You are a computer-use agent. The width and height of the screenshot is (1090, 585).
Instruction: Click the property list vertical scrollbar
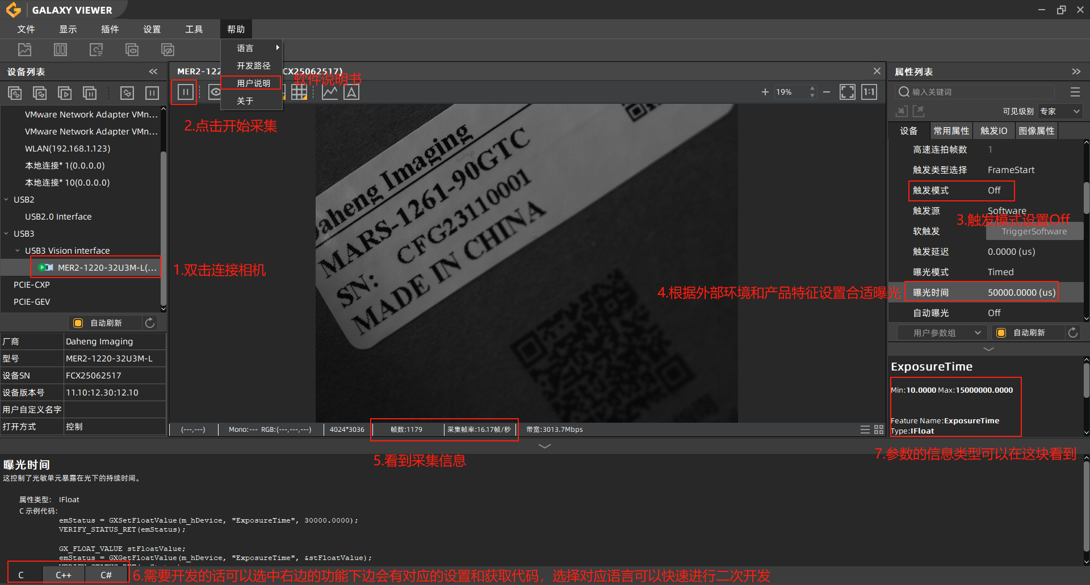[x=1086, y=197]
